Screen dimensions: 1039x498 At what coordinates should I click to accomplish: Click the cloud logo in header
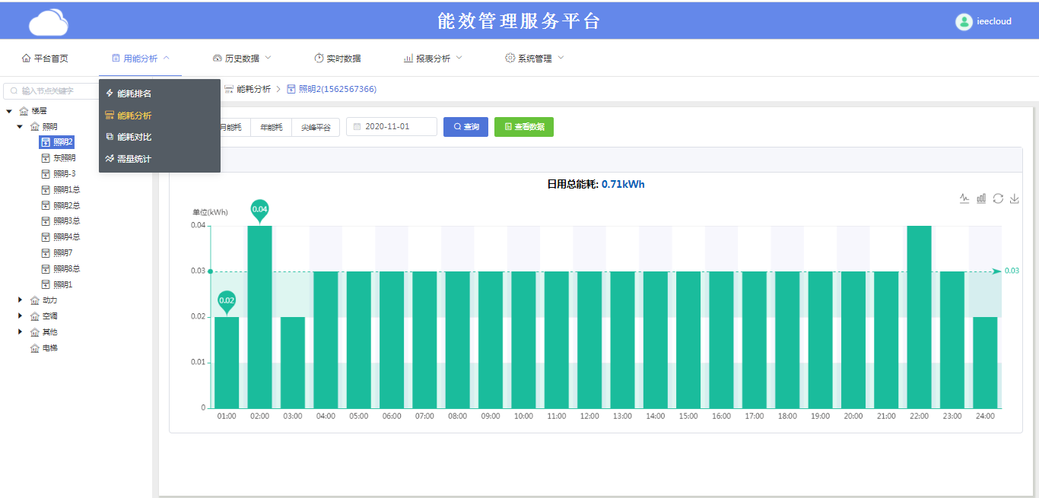pyautogui.click(x=49, y=22)
